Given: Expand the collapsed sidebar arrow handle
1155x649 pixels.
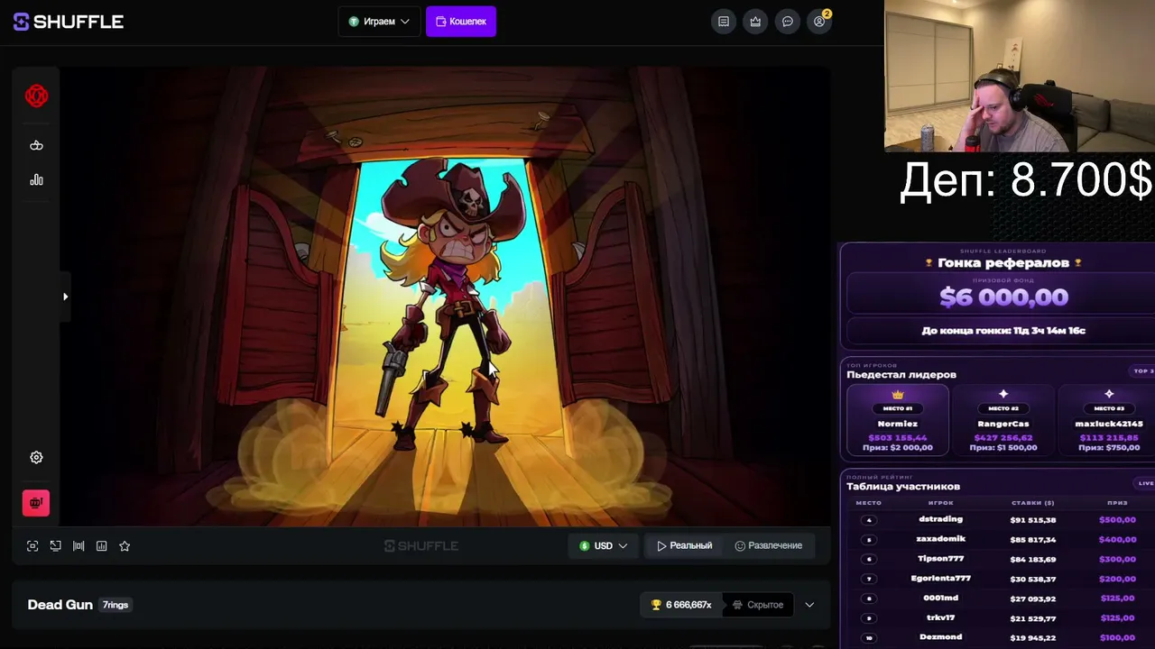Looking at the screenshot, I should pos(65,297).
